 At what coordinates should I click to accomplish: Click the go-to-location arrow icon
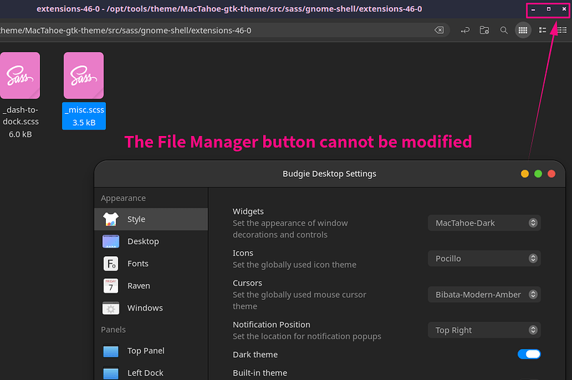click(465, 30)
